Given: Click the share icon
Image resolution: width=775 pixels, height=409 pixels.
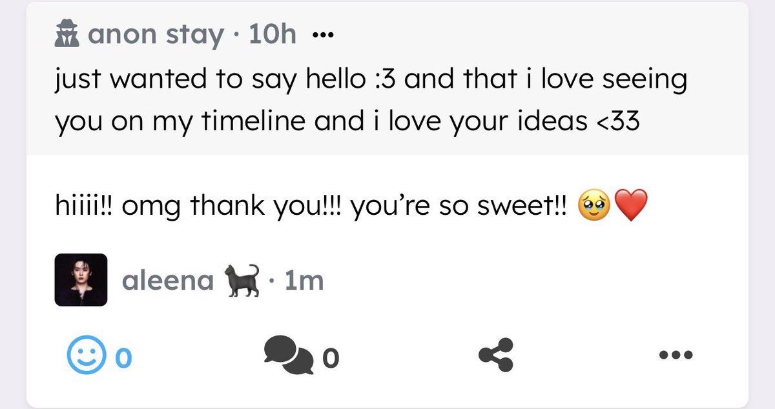Looking at the screenshot, I should click(495, 355).
